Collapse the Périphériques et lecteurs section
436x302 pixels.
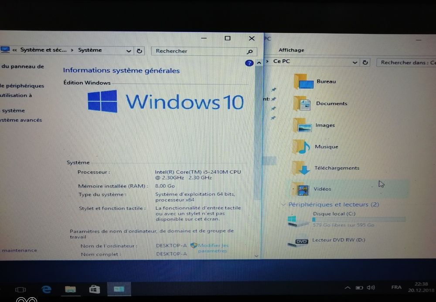pyautogui.click(x=284, y=204)
